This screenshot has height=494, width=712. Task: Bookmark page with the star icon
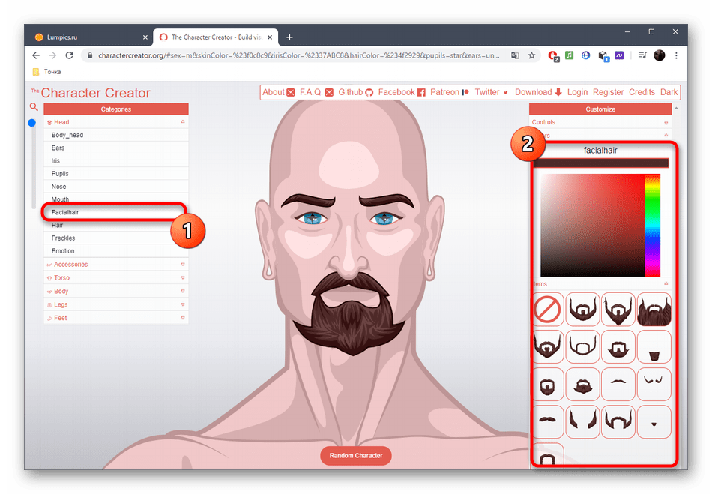click(x=531, y=55)
